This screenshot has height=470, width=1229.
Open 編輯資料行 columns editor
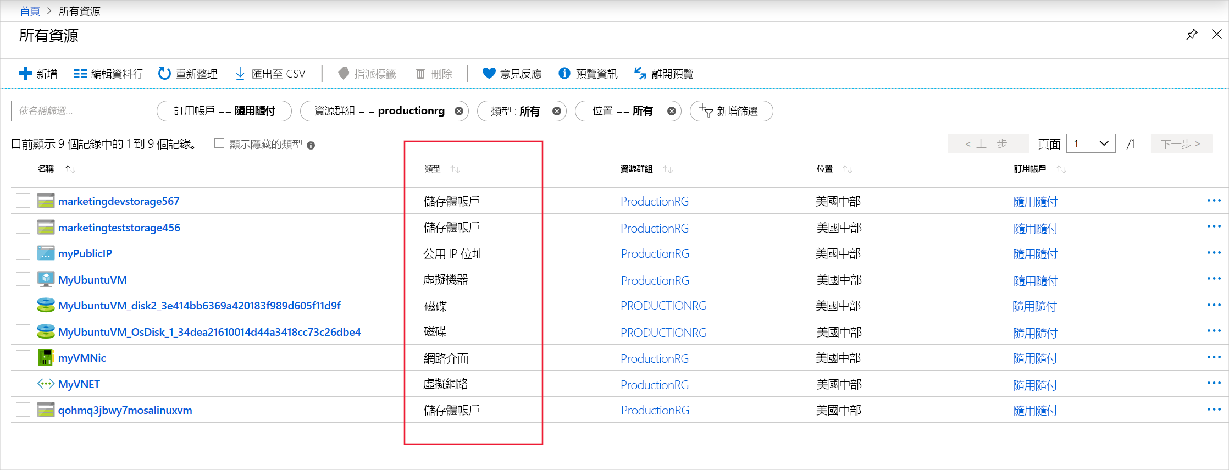(108, 73)
